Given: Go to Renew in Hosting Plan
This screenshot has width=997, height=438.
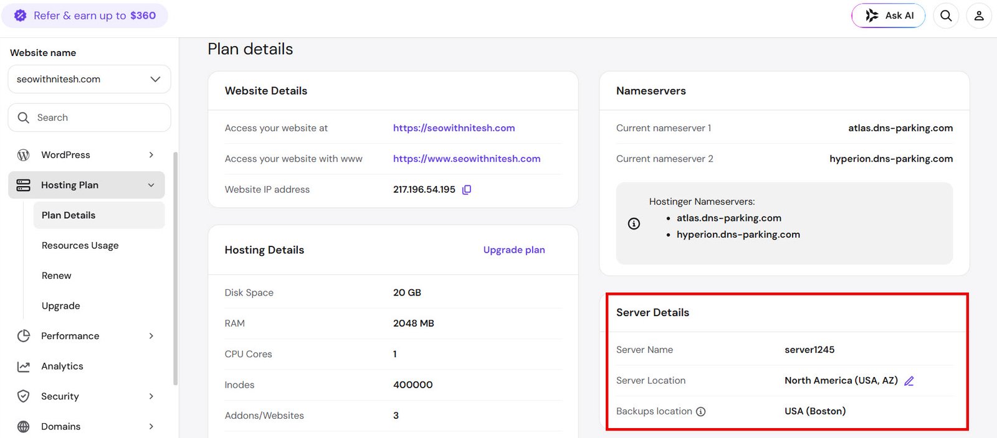Looking at the screenshot, I should 57,276.
